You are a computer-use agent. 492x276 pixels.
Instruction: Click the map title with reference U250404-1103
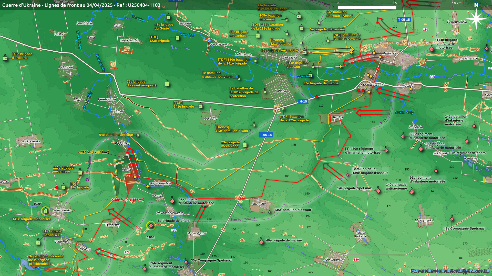point(81,5)
